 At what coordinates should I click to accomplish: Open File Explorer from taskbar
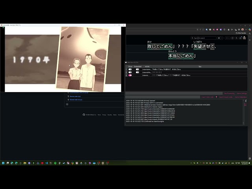coord(25,163)
